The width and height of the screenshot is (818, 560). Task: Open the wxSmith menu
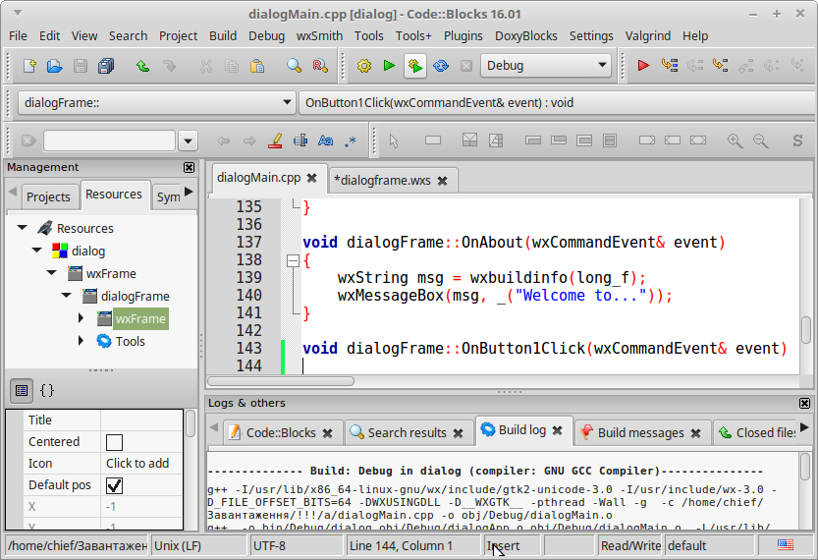(x=320, y=35)
